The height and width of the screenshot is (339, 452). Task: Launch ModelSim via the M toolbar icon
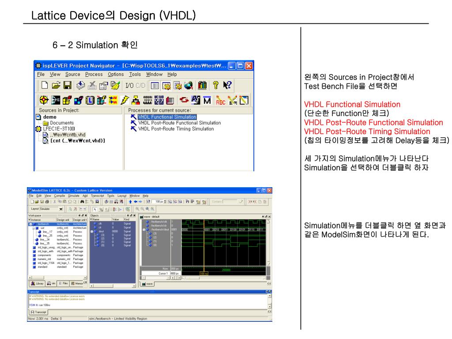pyautogui.click(x=207, y=100)
